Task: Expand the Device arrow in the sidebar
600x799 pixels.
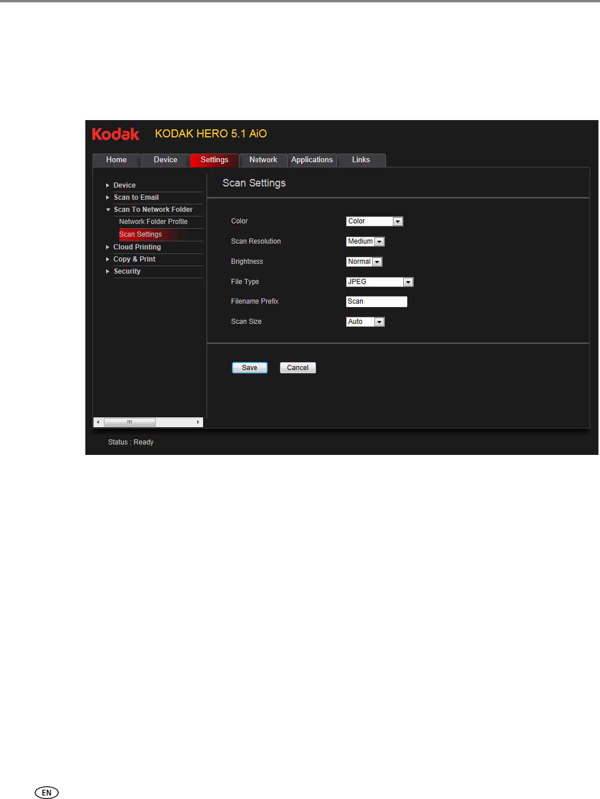Action: pos(107,185)
